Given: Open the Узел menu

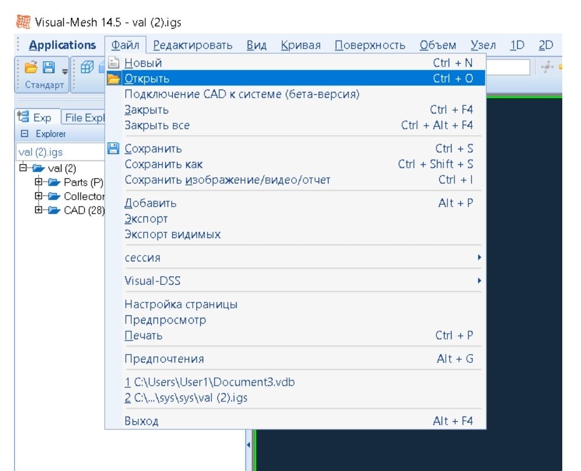Looking at the screenshot, I should (x=483, y=45).
